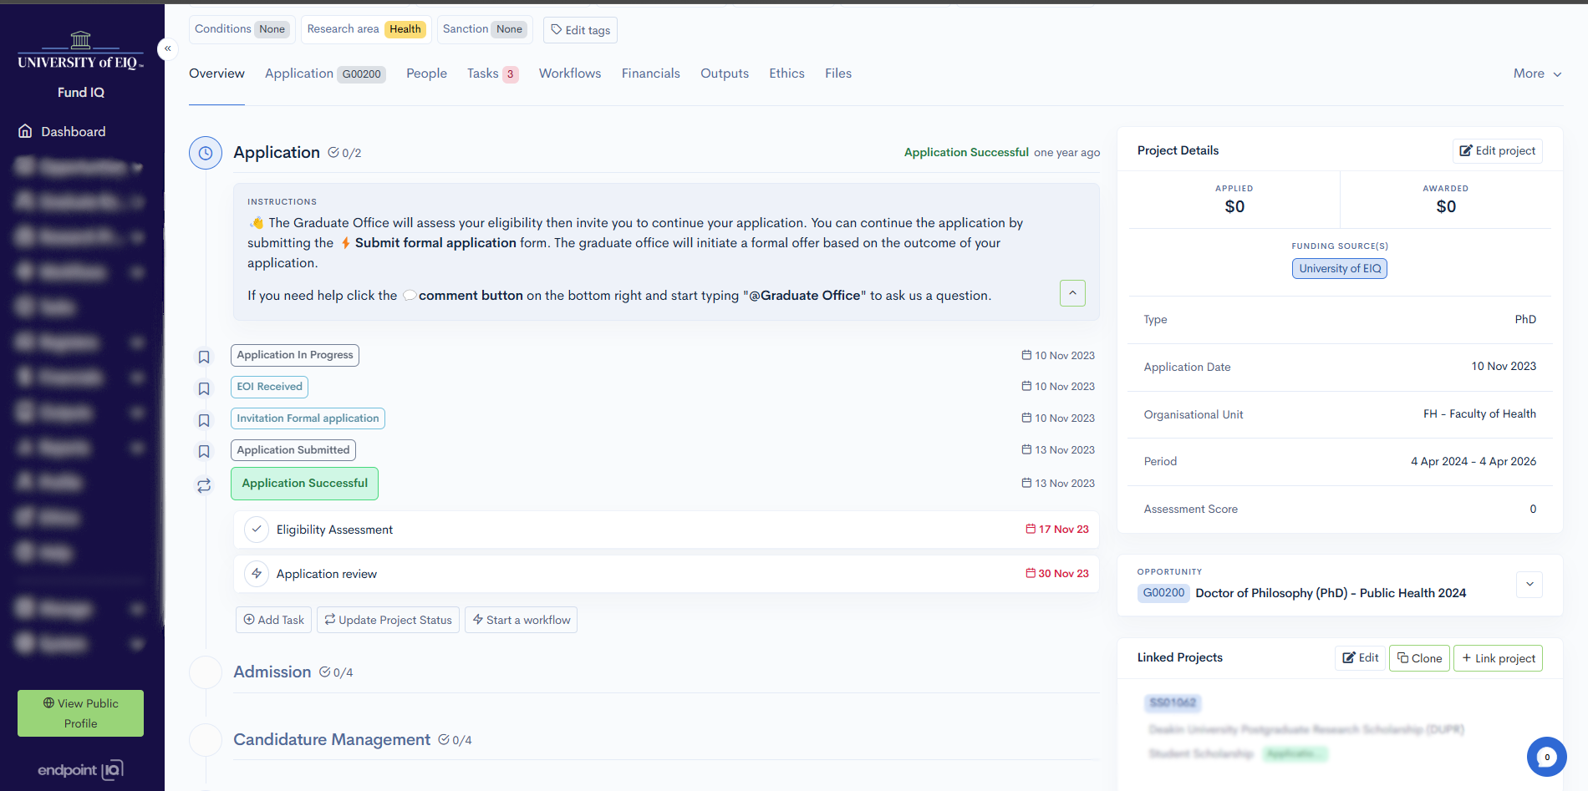Viewport: 1588px width, 791px height.
Task: Switch to the Financials tab
Action: coord(650,74)
